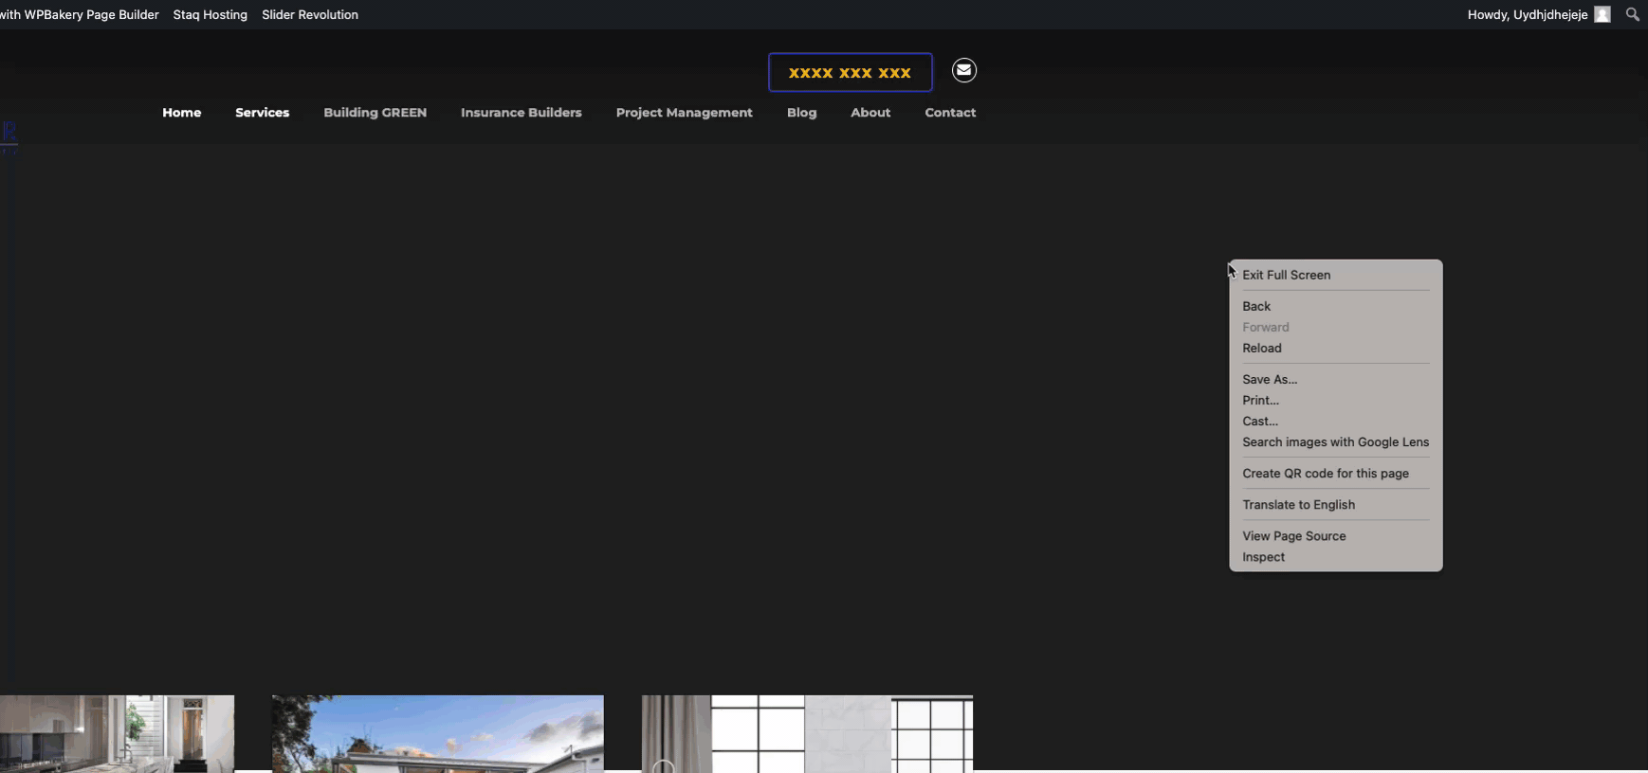Go to the Building GREEN page
Viewport: 1648px width, 773px height.
coord(375,112)
